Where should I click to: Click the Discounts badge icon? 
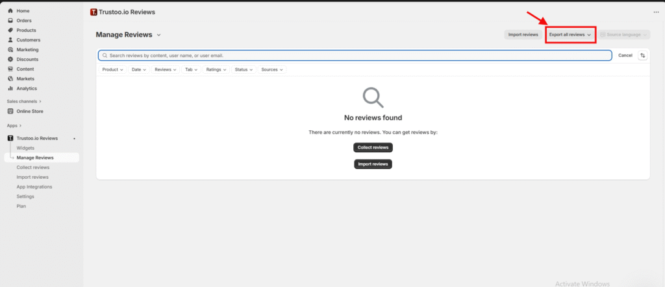click(x=10, y=60)
